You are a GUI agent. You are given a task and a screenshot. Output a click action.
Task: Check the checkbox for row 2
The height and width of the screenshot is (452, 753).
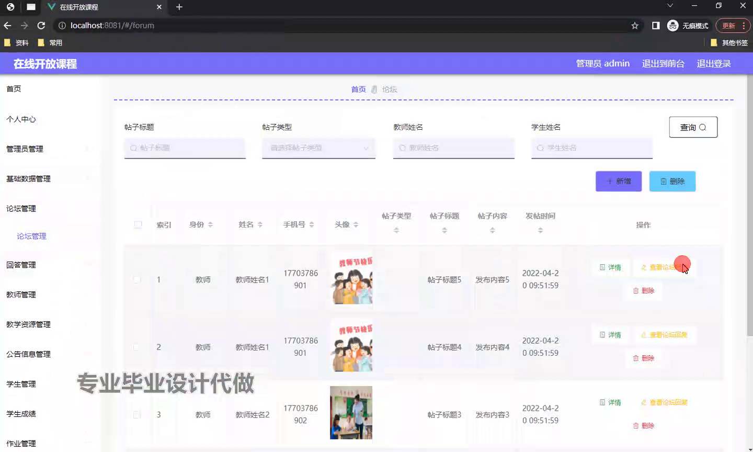(136, 347)
